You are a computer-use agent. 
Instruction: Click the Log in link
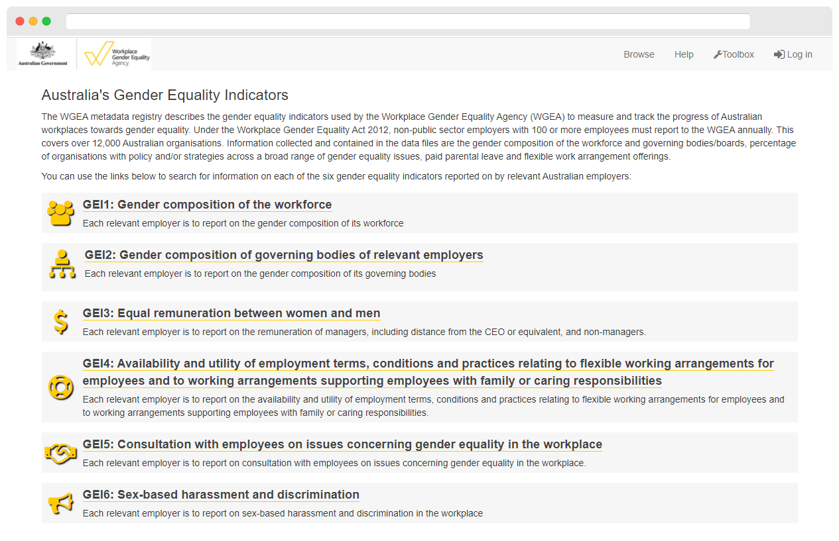[x=793, y=54]
